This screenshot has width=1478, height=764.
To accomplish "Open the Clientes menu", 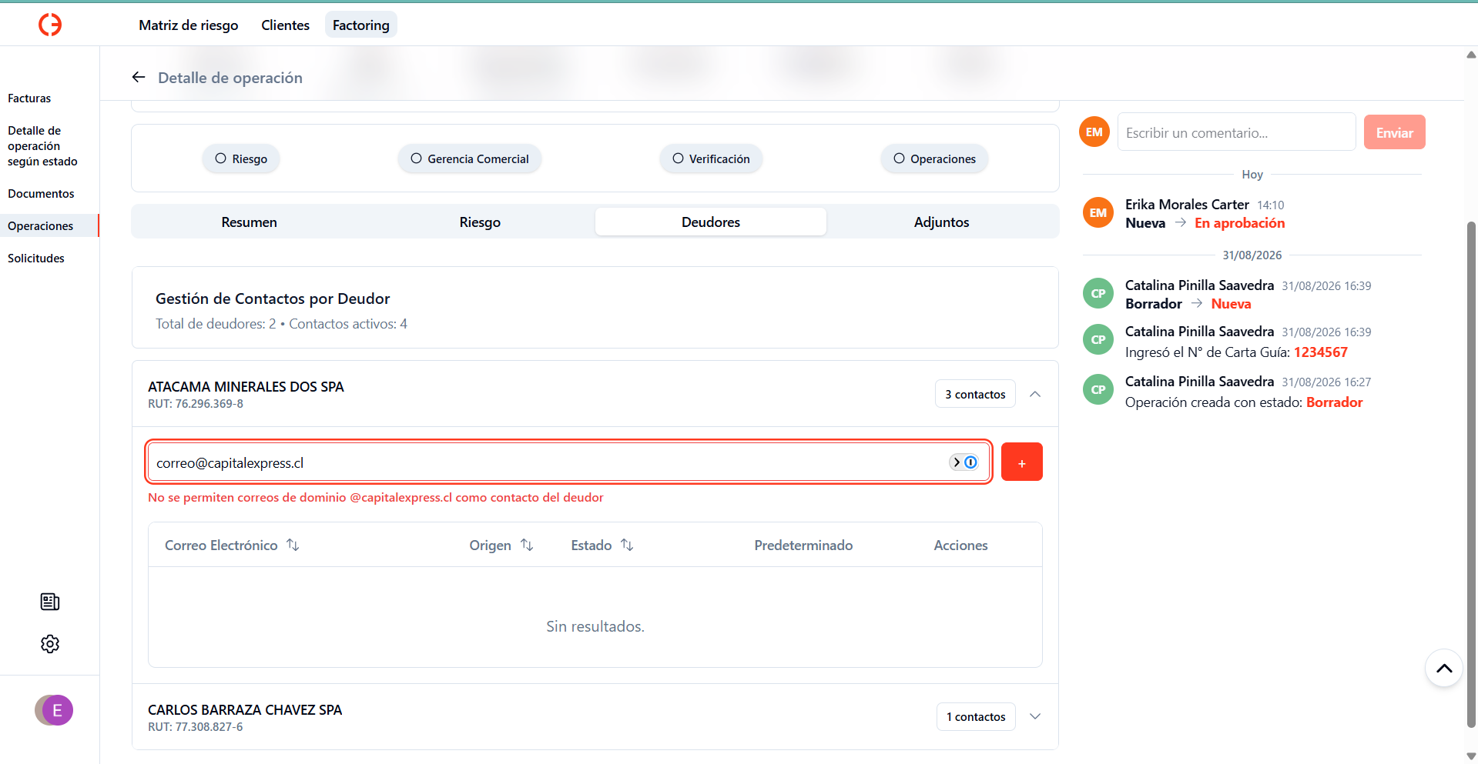I will (285, 25).
